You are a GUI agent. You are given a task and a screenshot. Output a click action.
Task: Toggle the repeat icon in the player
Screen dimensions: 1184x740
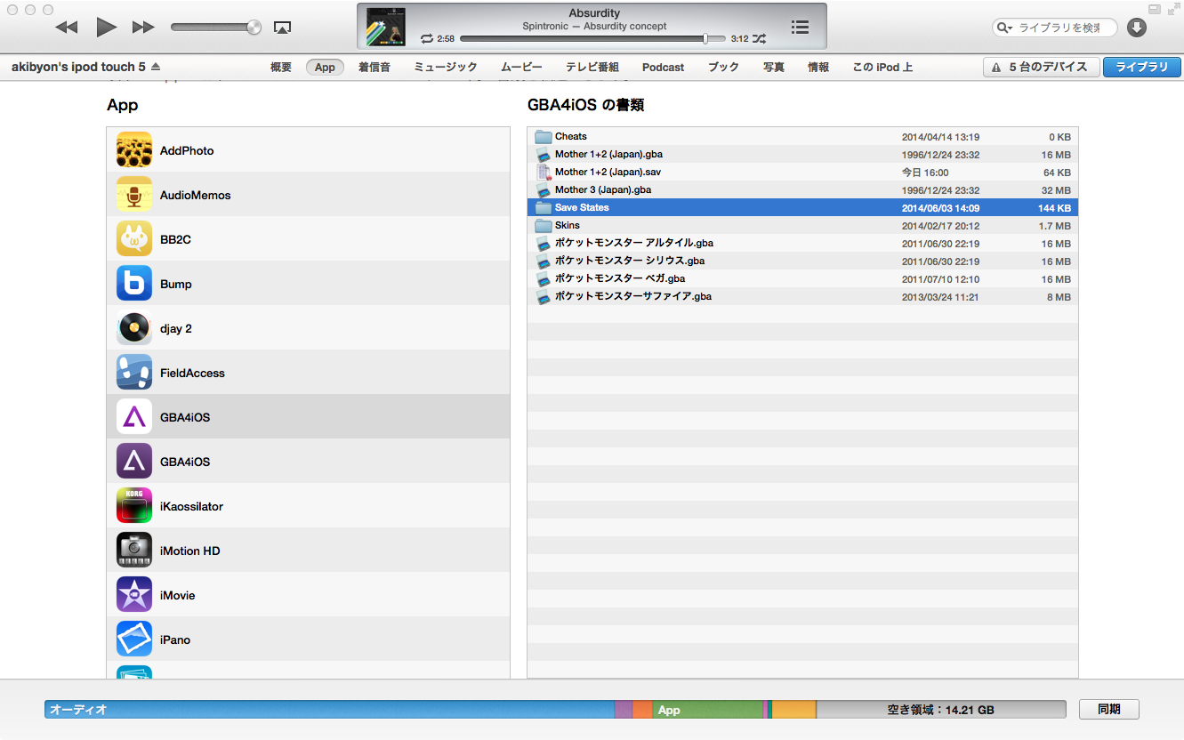coord(427,39)
